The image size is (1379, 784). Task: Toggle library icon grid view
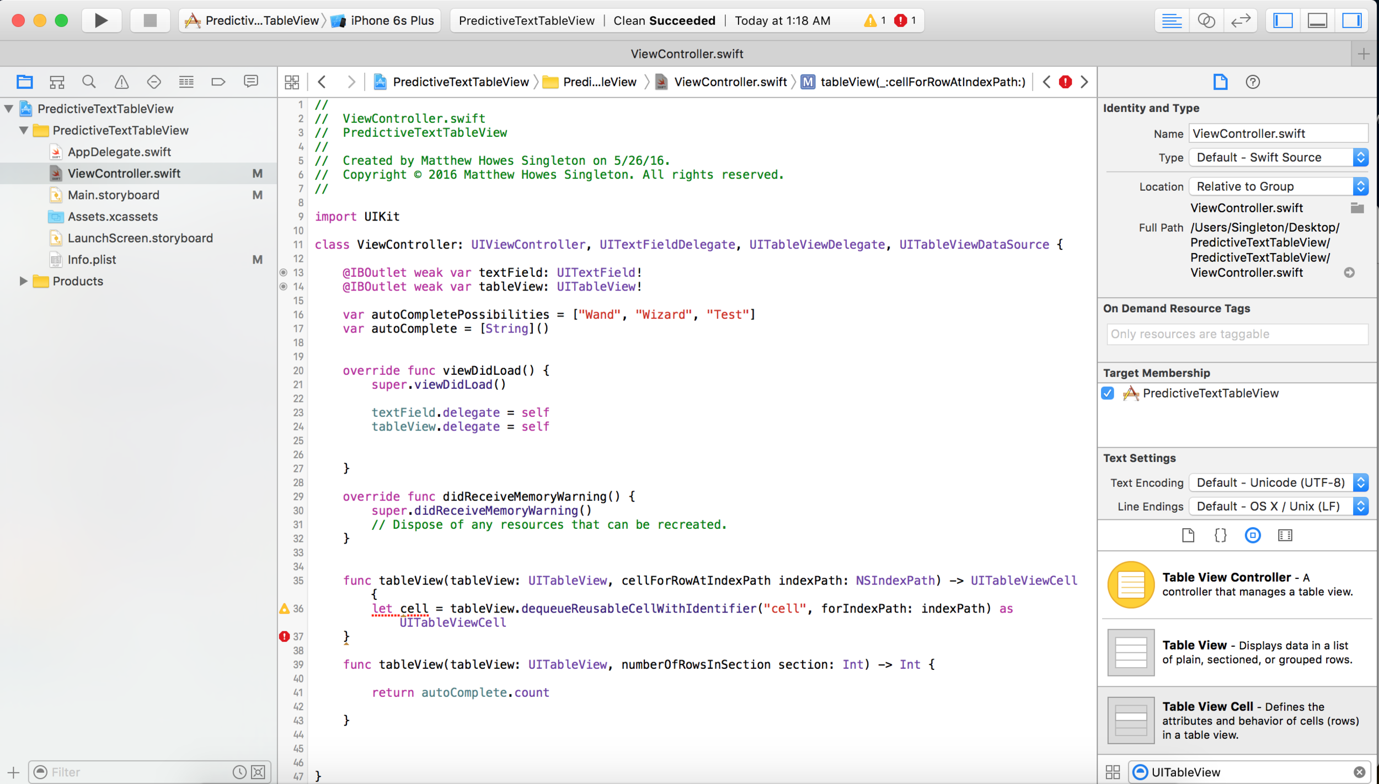pyautogui.click(x=1113, y=772)
